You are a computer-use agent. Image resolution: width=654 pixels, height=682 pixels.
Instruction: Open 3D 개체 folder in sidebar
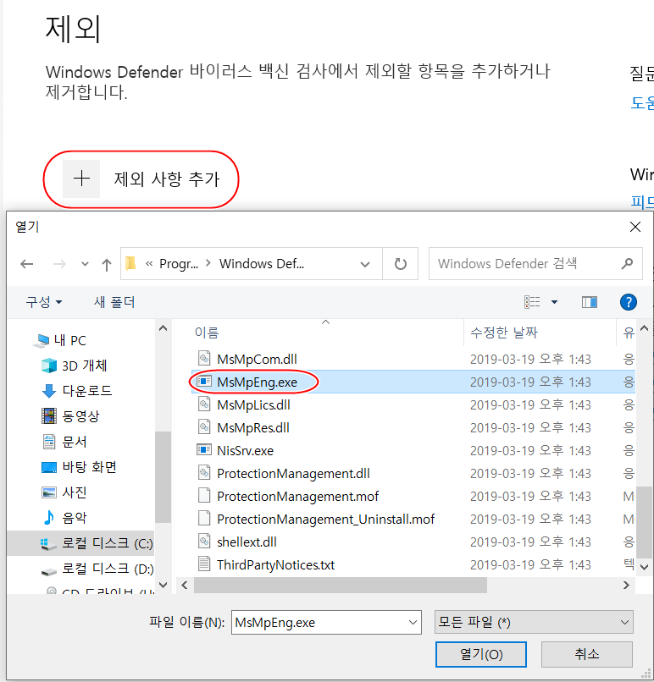click(74, 366)
